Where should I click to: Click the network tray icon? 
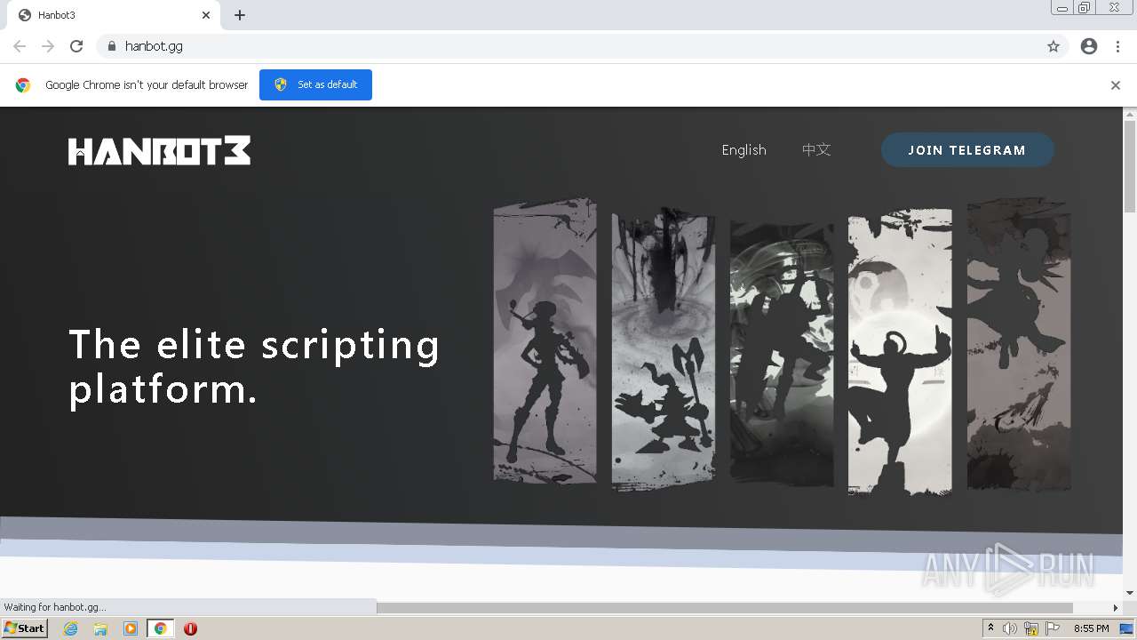point(1031,628)
